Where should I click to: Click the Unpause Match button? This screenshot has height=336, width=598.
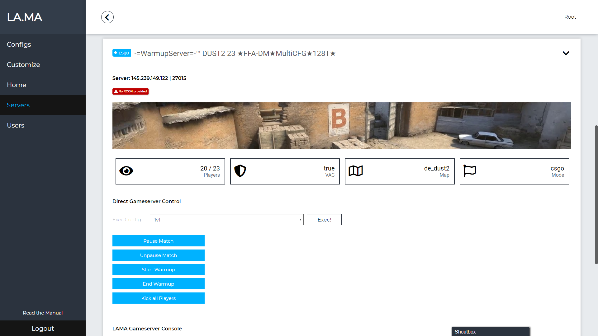pyautogui.click(x=159, y=255)
